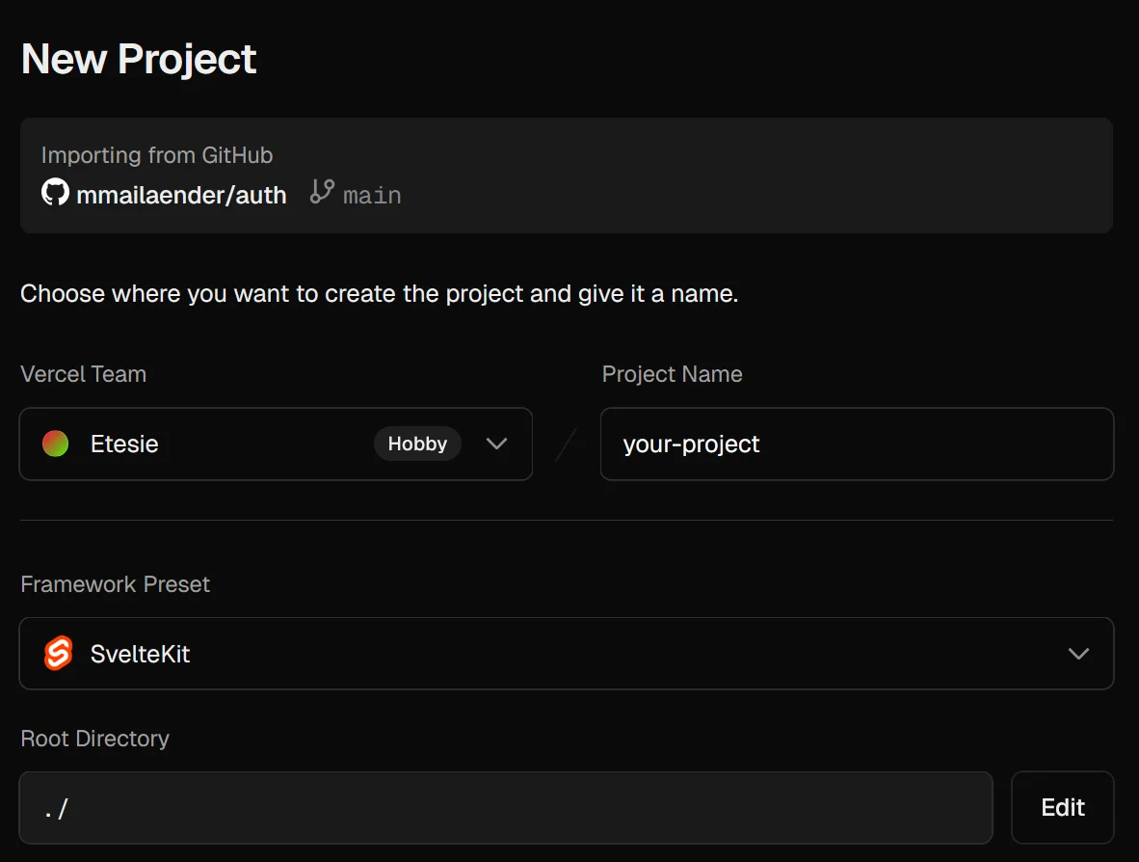1139x862 pixels.
Task: Select the SvelteKit framework icon
Action: coord(56,653)
